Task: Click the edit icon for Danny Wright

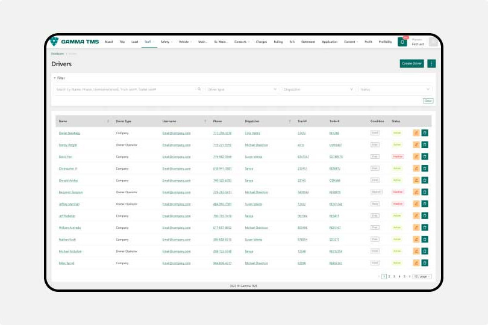Action: point(416,144)
